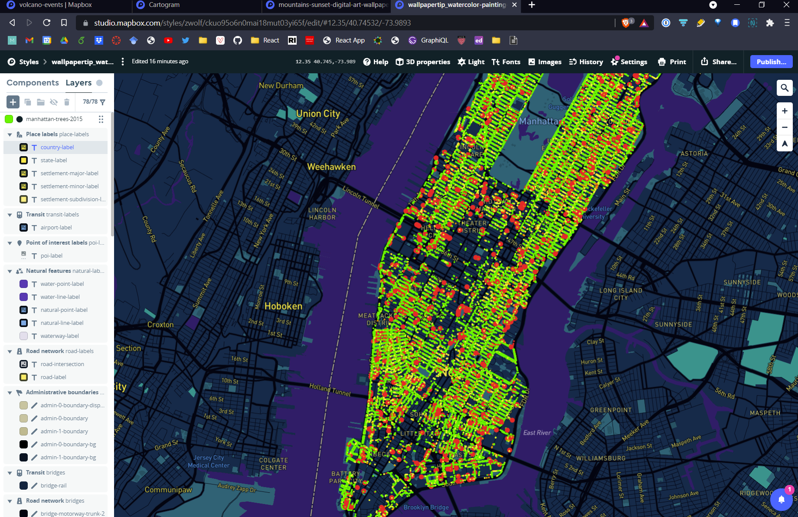Viewport: 798px width, 517px height.
Task: Click the duplicate layer icon
Action: pos(27,102)
